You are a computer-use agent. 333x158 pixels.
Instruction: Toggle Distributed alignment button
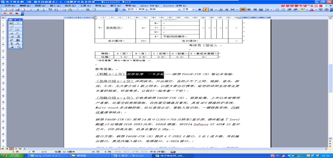[x=261, y=10]
